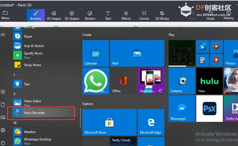Click the Power button in Start sidebar
The width and height of the screenshot is (238, 146).
[3, 142]
